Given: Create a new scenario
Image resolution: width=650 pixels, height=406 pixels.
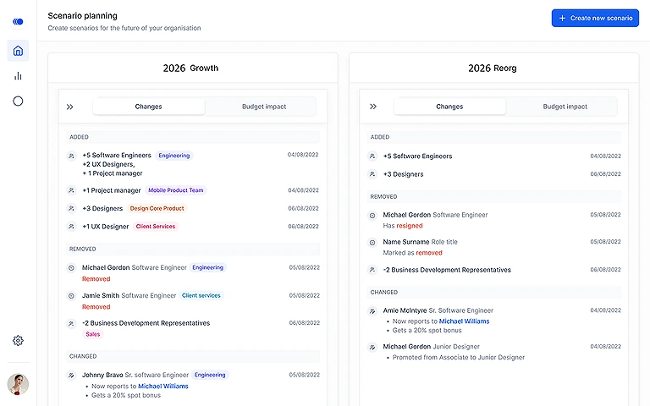Looking at the screenshot, I should click(595, 19).
